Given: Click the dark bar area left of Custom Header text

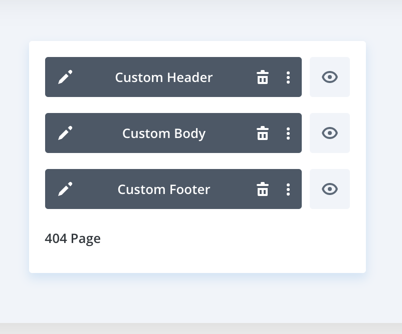Looking at the screenshot, I should (x=94, y=77).
